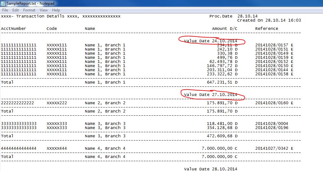Click the 'Value Date 24.10.2014' line
The height and width of the screenshot is (171, 323).
pyautogui.click(x=210, y=41)
